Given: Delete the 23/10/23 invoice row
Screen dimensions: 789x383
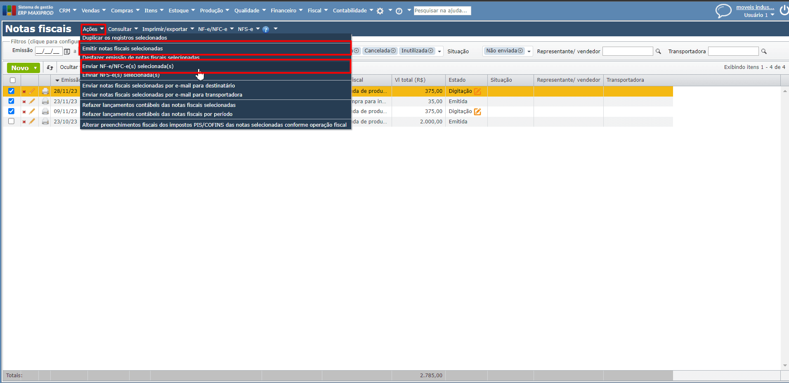Looking at the screenshot, I should pyautogui.click(x=24, y=122).
